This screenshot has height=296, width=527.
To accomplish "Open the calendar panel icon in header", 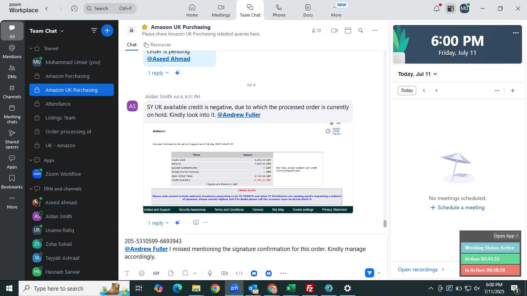I will (450, 8).
